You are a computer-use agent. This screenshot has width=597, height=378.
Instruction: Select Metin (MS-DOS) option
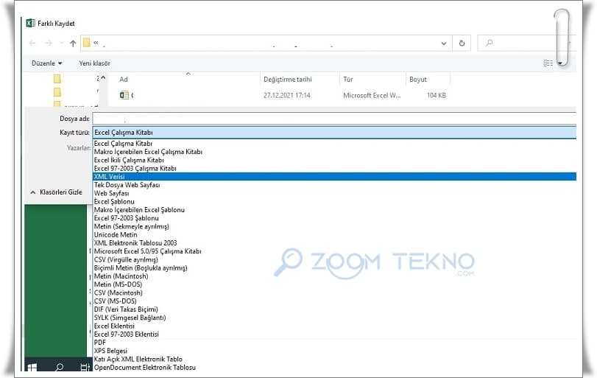pyautogui.click(x=334, y=284)
